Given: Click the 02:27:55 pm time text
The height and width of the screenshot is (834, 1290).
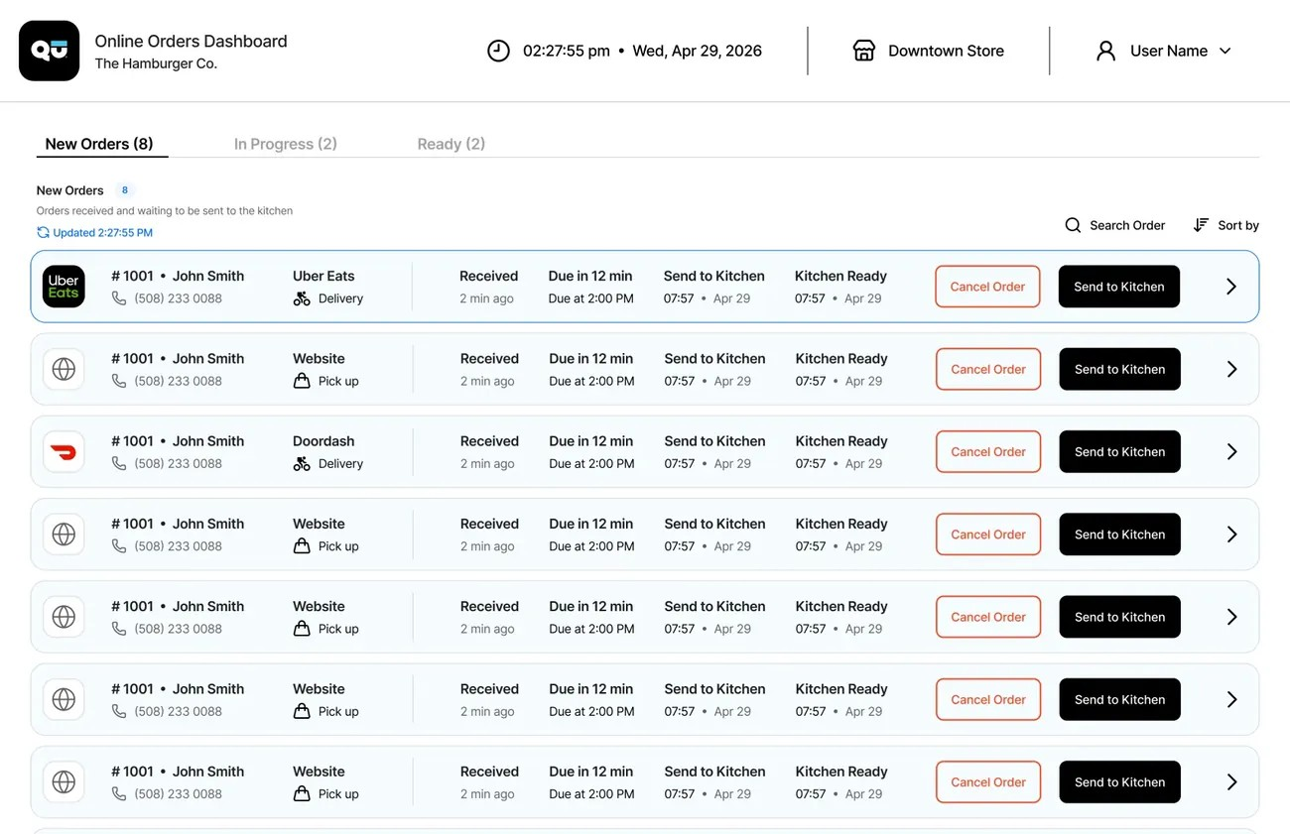Looking at the screenshot, I should (x=567, y=51).
